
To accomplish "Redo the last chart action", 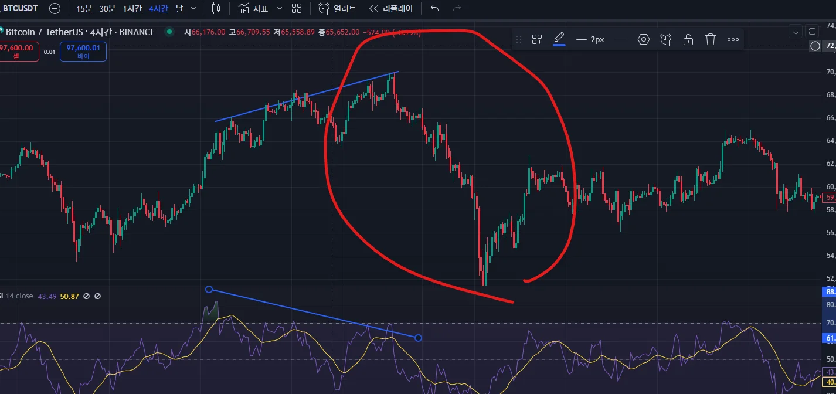I will 457,8.
